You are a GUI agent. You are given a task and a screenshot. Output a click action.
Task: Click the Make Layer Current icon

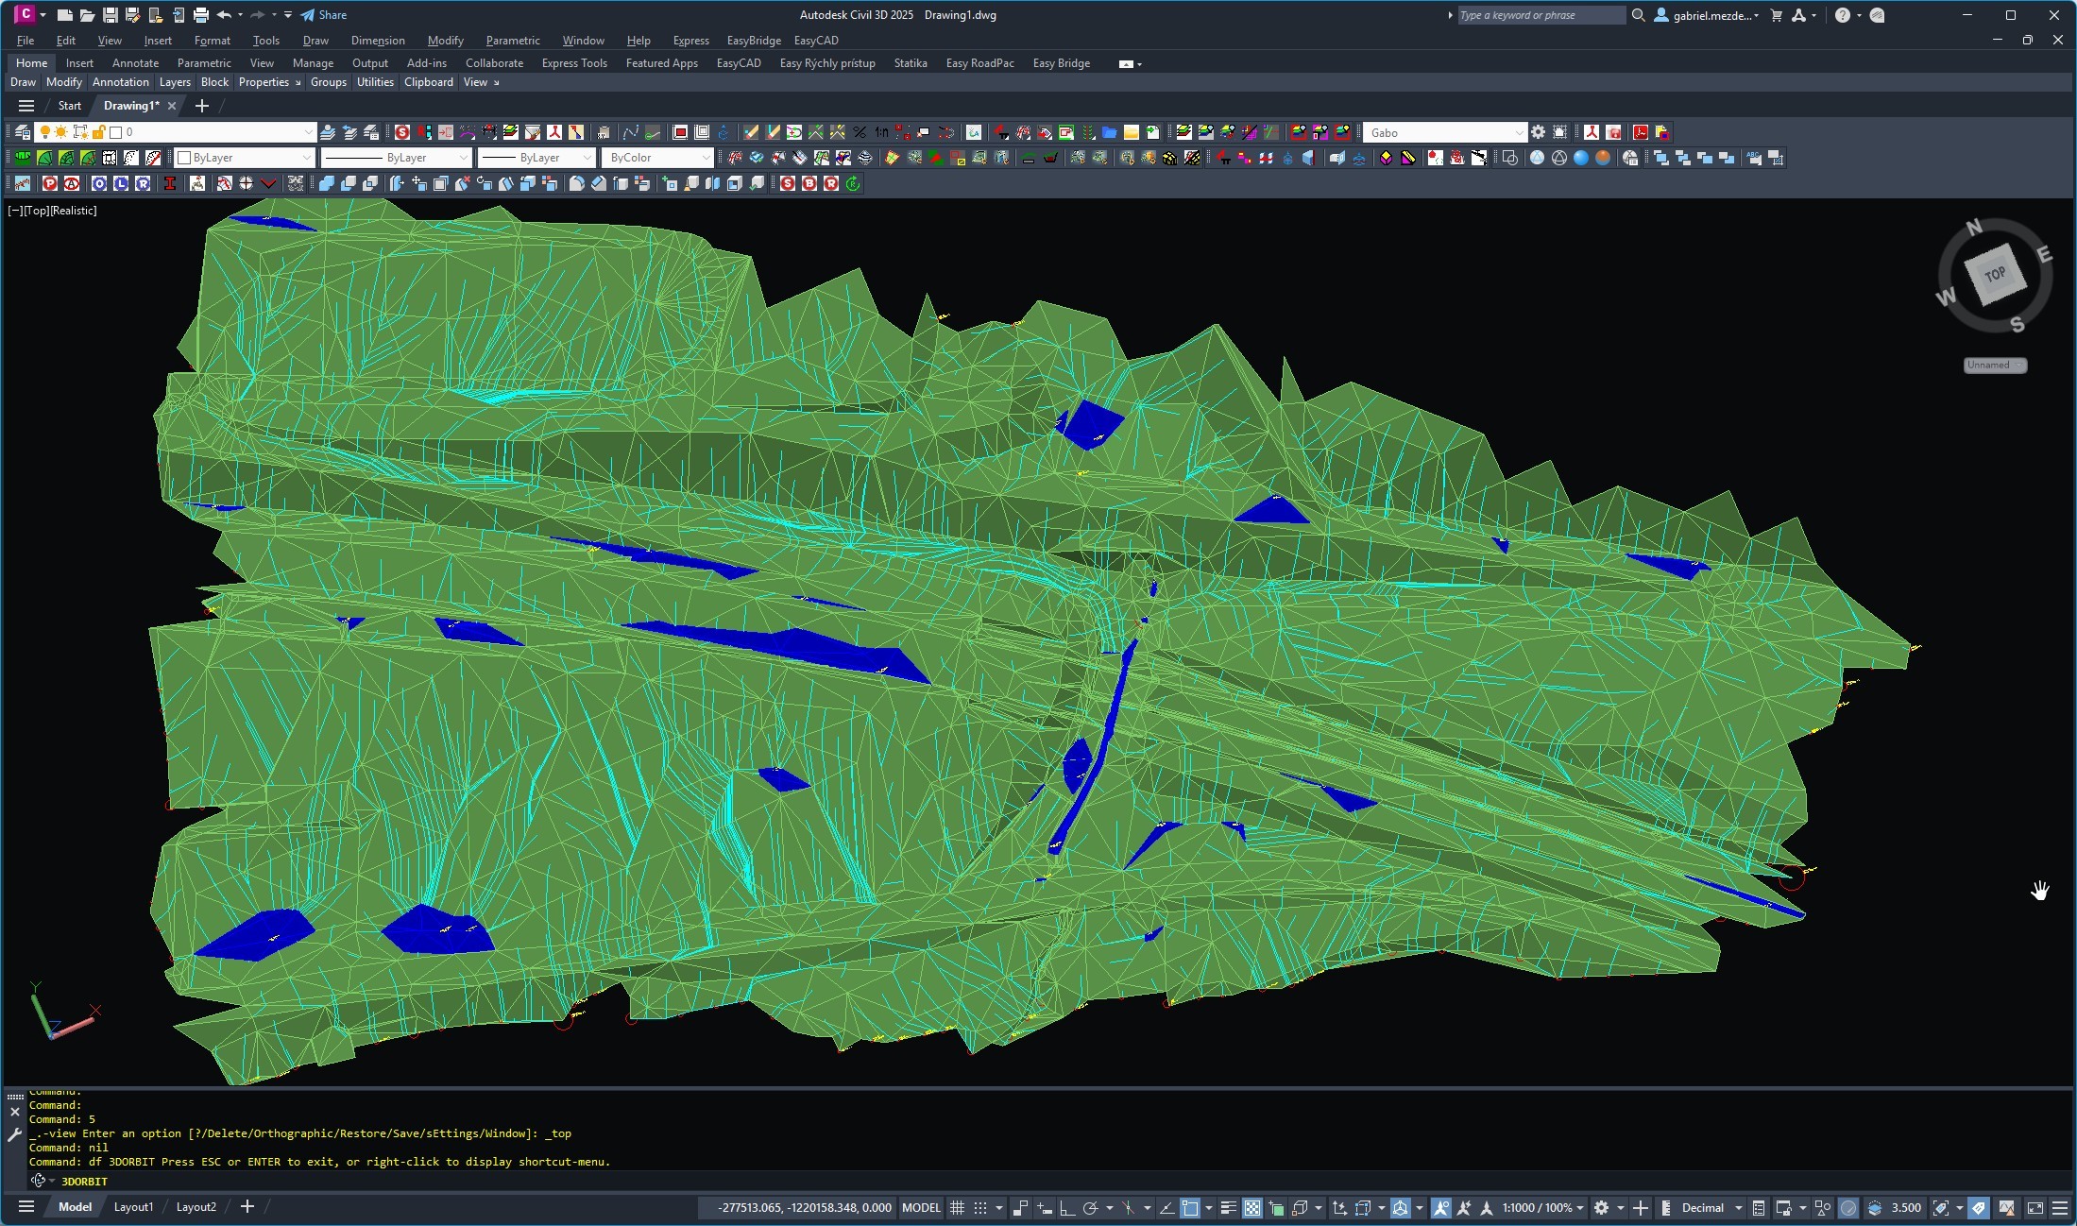click(327, 132)
